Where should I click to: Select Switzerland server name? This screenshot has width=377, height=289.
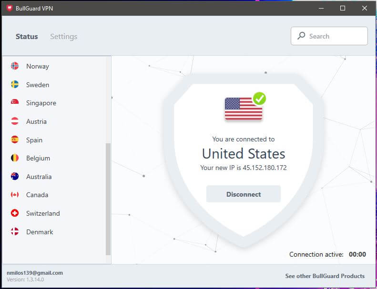[x=43, y=213]
